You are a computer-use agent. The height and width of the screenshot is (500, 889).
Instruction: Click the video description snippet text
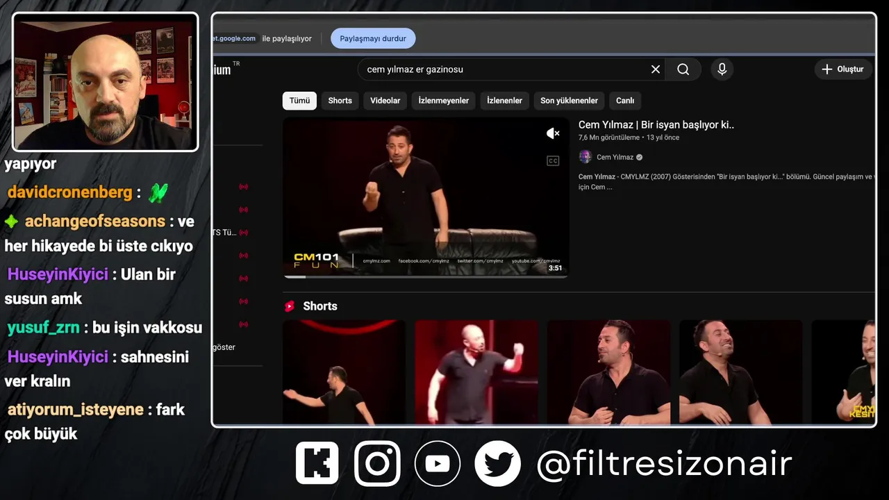[726, 182]
